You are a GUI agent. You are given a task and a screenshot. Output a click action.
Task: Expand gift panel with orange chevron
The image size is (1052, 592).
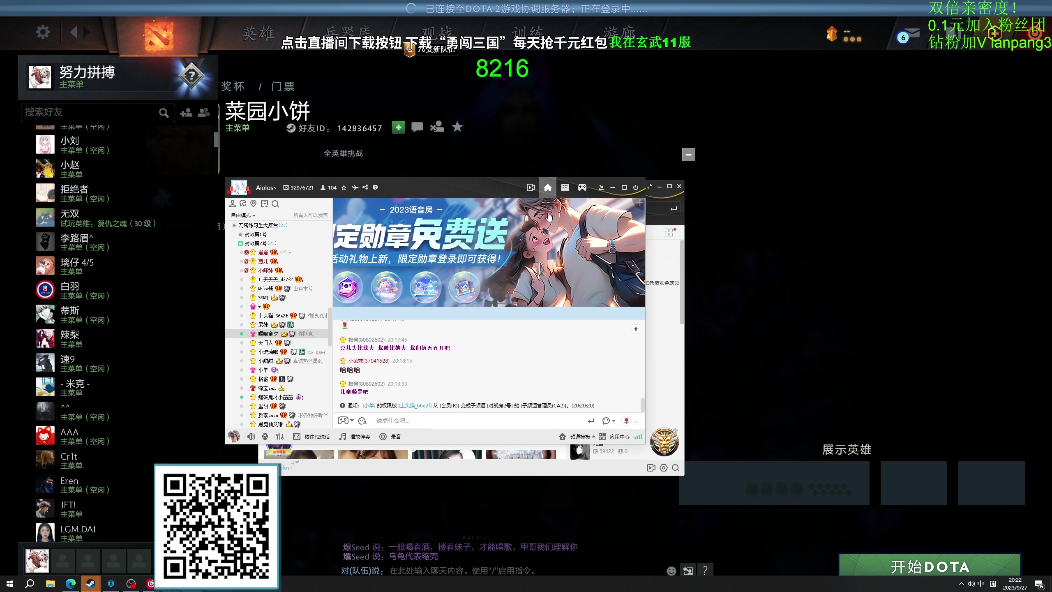(636, 421)
